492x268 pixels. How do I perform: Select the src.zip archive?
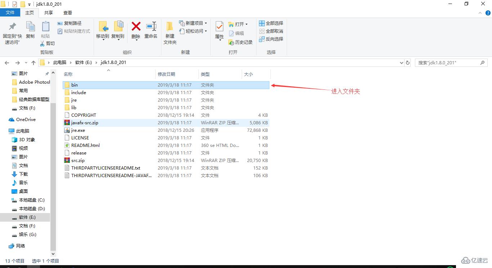166,161
